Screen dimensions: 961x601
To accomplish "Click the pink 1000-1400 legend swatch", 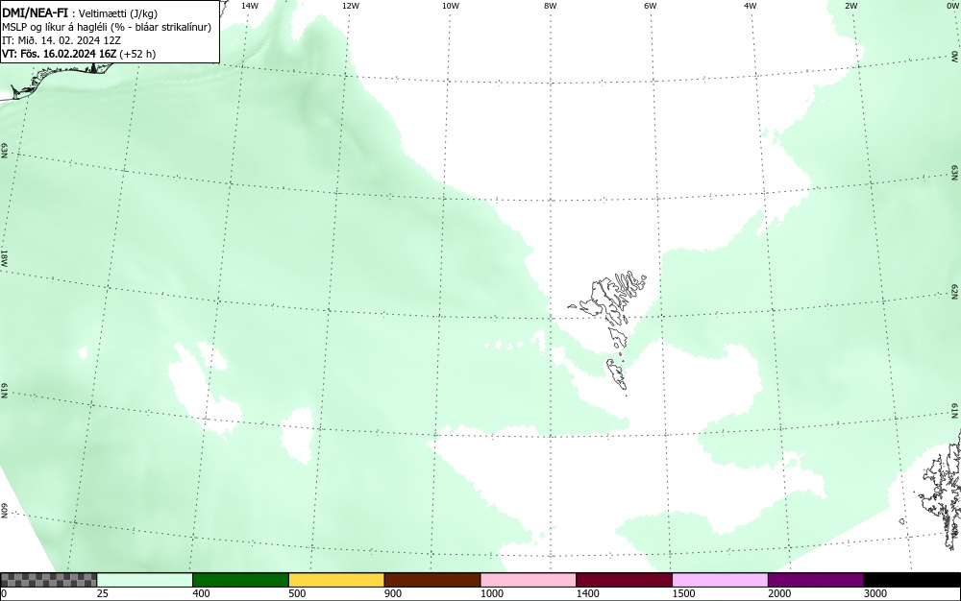I will pyautogui.click(x=529, y=580).
